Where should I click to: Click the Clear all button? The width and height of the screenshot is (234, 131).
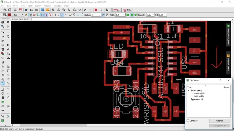[219, 121]
